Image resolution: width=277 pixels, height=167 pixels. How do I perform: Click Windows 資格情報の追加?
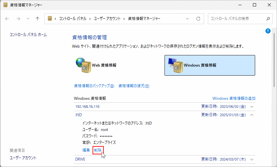[234, 98]
